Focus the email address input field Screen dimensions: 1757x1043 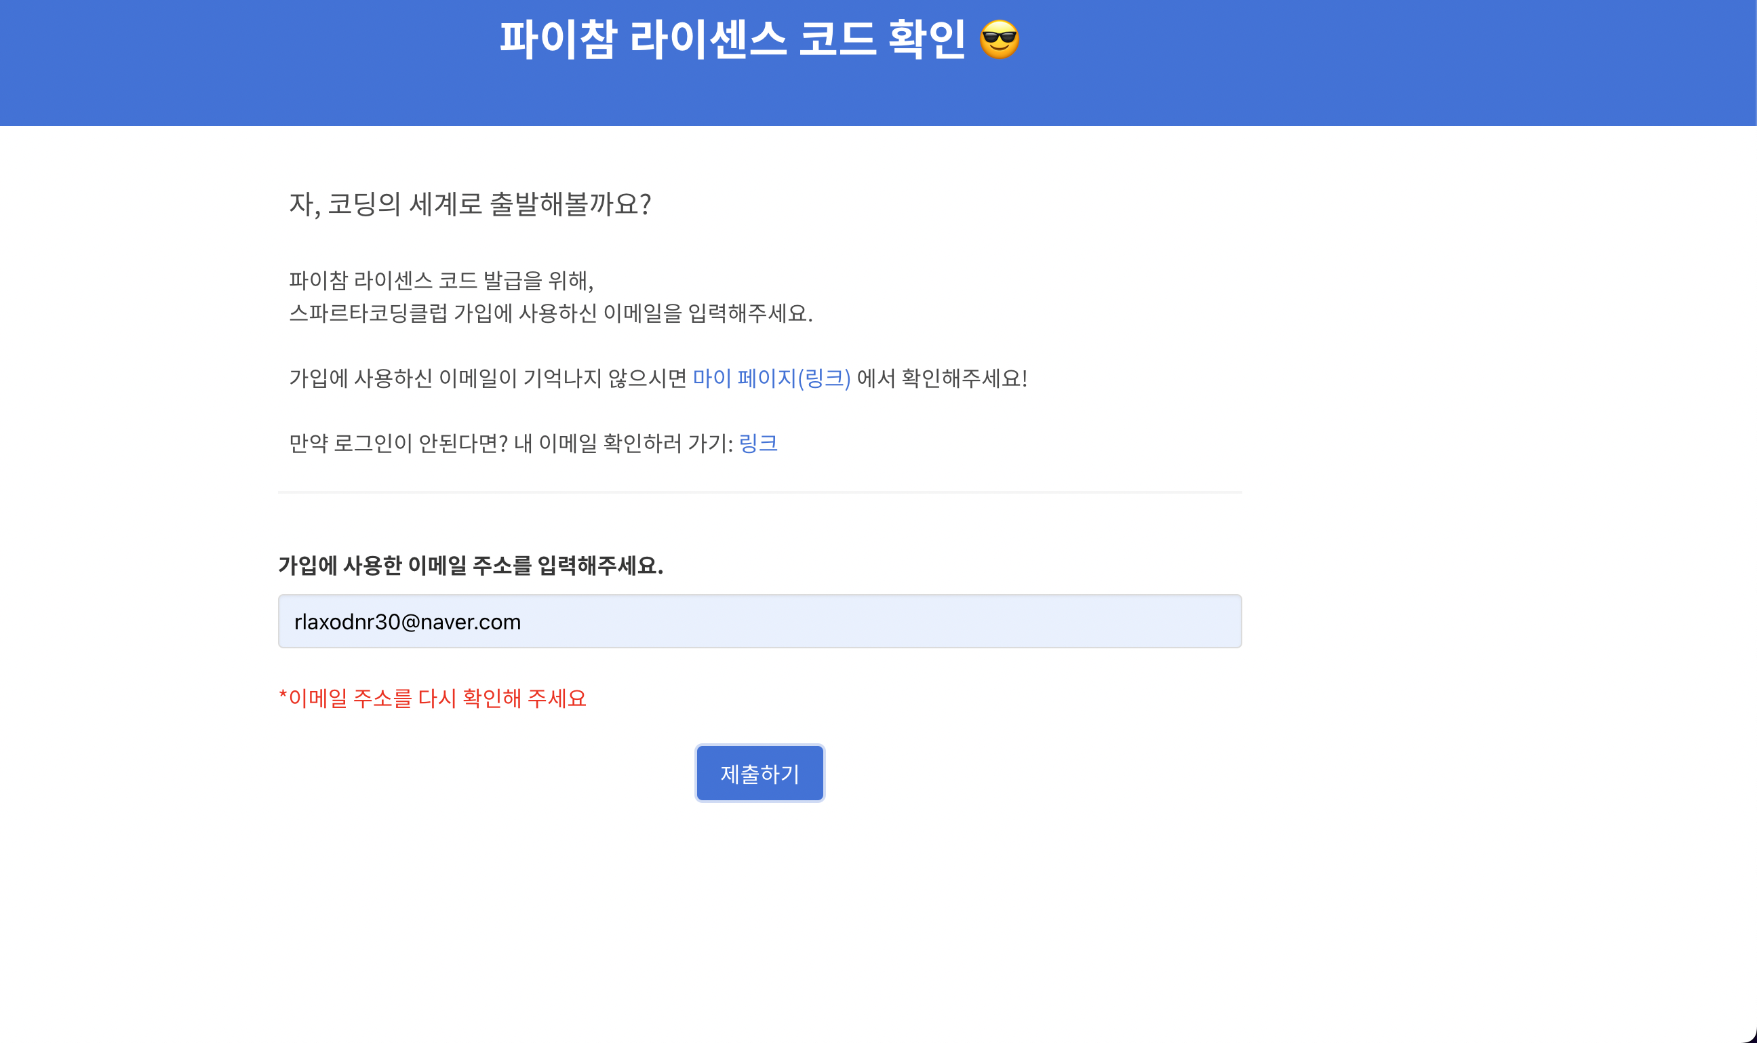pyautogui.click(x=759, y=621)
